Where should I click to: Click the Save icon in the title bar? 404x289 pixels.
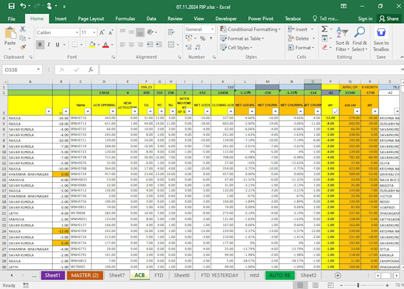pos(11,6)
